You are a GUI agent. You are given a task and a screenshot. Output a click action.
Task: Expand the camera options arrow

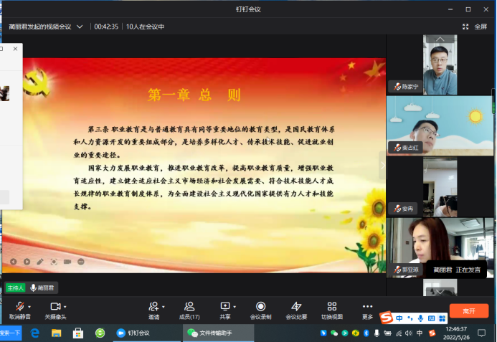[65, 306]
